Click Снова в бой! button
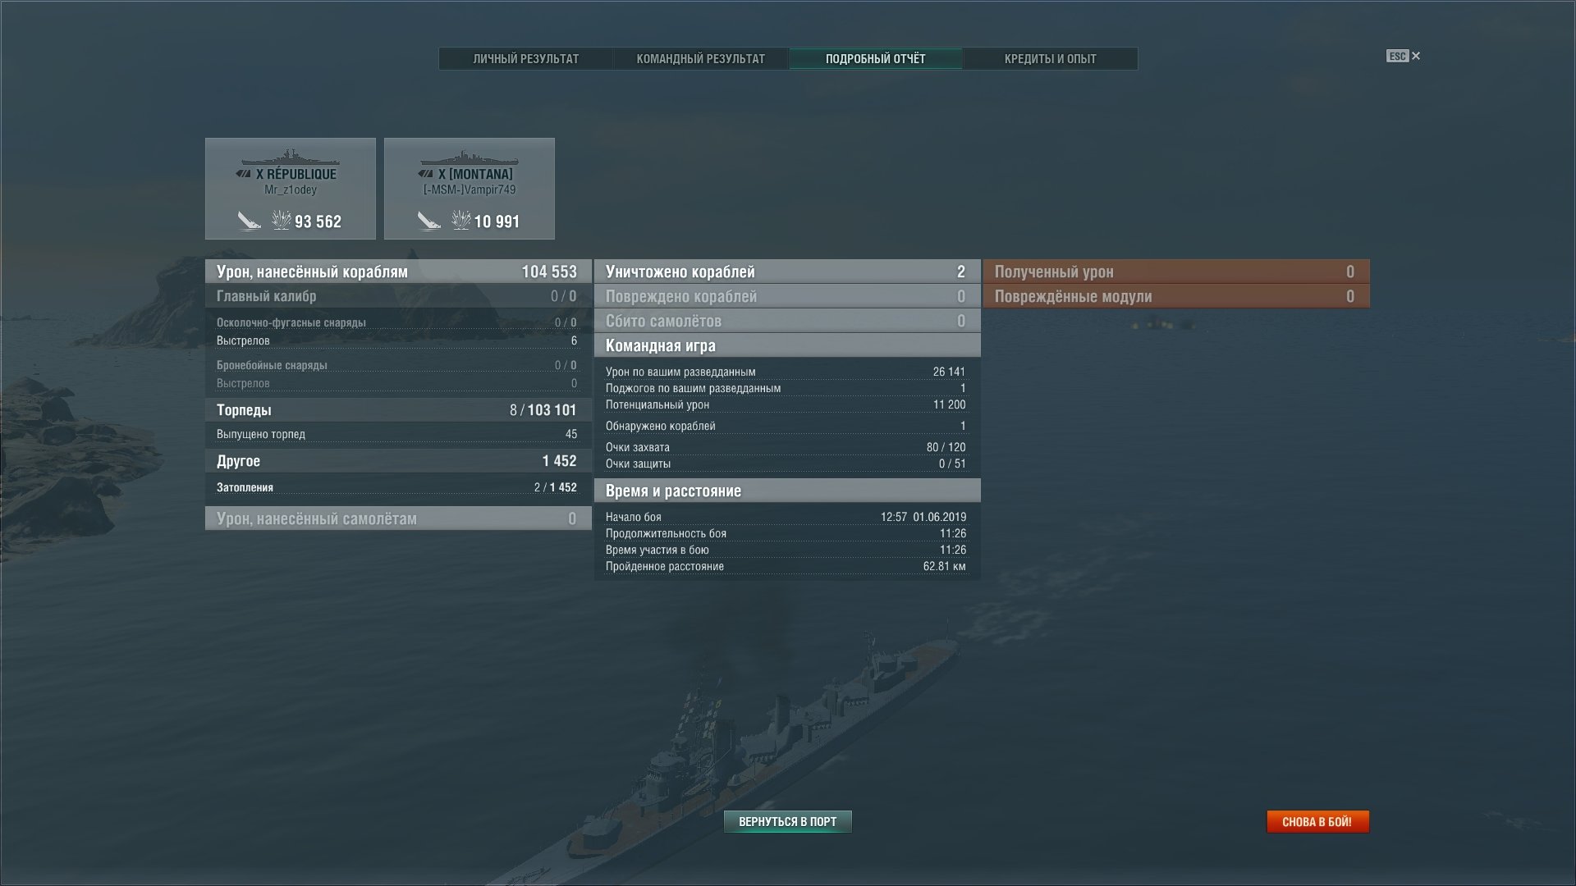1576x886 pixels. click(1317, 821)
